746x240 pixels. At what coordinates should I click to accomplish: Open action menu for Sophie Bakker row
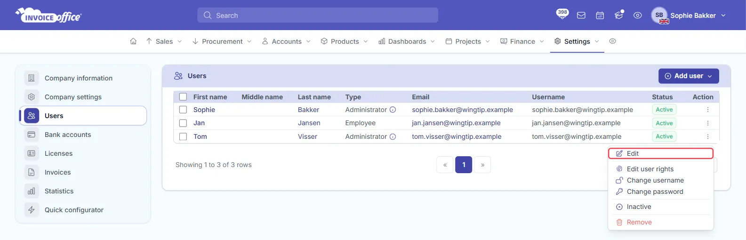point(707,110)
